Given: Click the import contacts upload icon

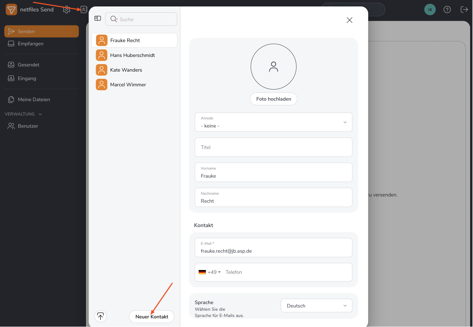Looking at the screenshot, I should coord(100,316).
